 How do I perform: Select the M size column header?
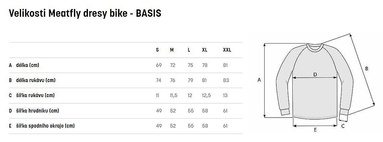pos(172,50)
